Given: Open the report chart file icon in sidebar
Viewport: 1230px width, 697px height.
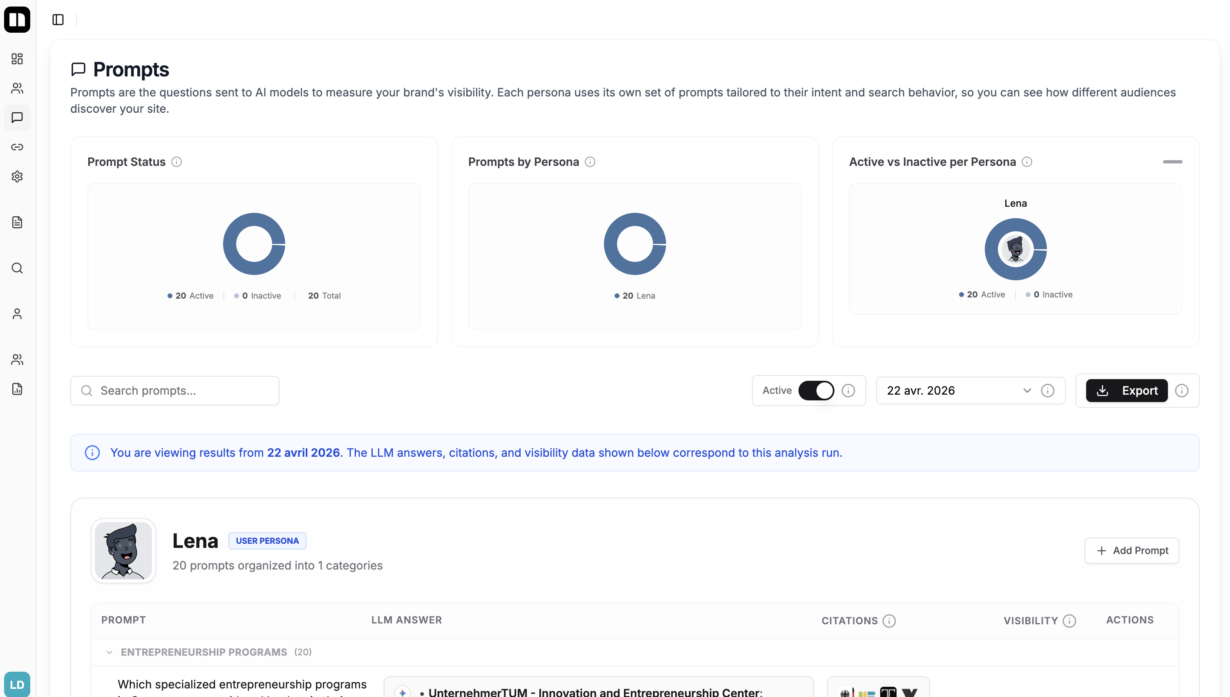Looking at the screenshot, I should [17, 389].
